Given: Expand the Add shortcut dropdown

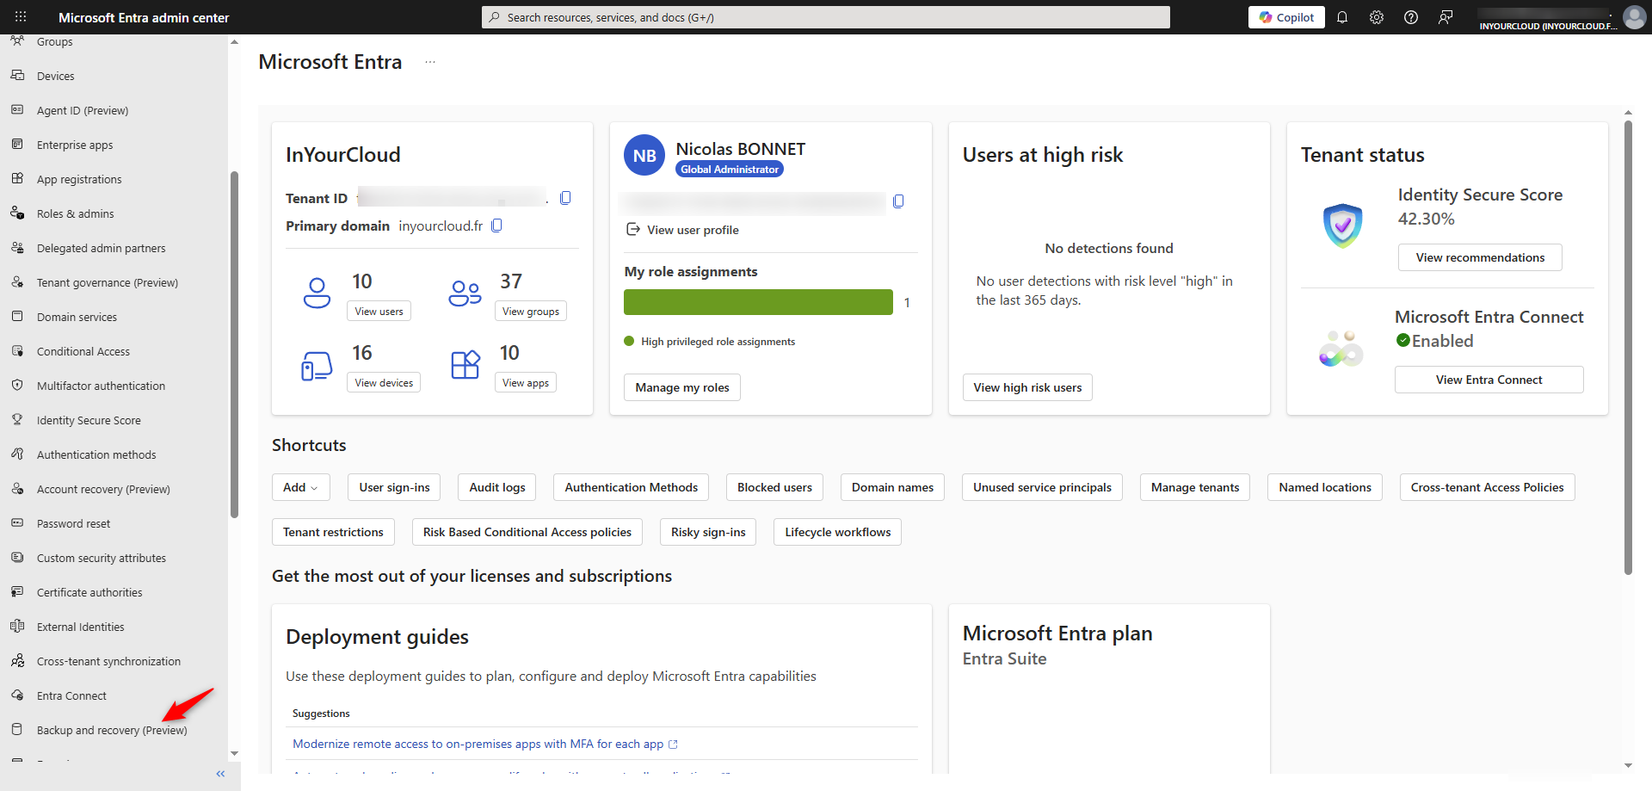Looking at the screenshot, I should (300, 487).
